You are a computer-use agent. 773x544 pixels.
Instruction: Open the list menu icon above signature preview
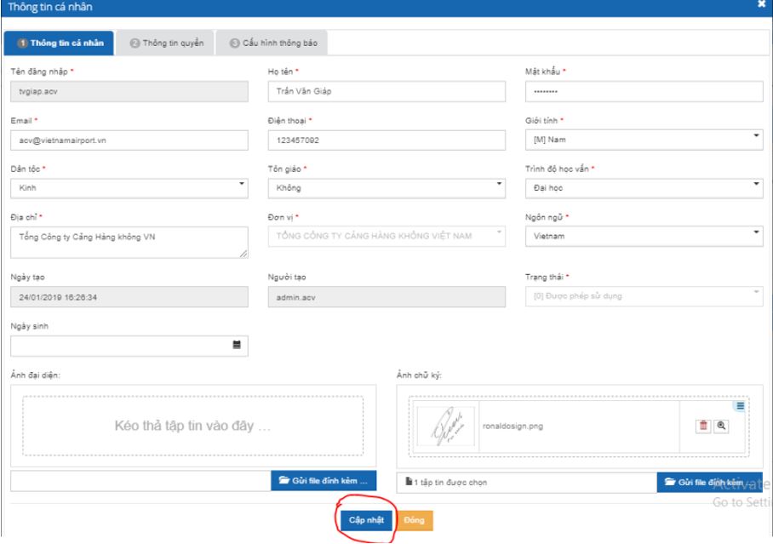click(738, 406)
